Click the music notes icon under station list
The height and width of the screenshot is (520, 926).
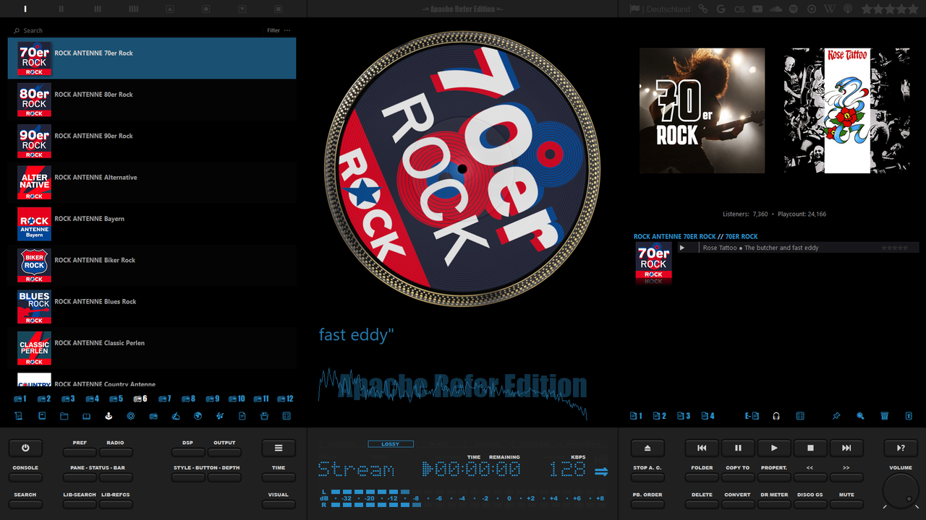(x=220, y=416)
